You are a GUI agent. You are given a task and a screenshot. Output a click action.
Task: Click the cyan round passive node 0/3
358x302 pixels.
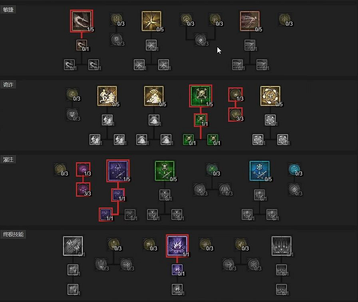pos(295,170)
